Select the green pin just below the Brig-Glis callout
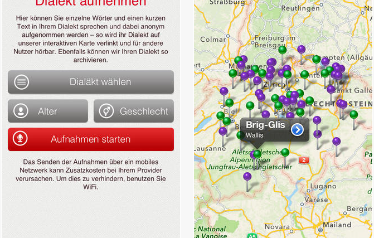Viewport: 374px width, 238px height. coord(256,154)
